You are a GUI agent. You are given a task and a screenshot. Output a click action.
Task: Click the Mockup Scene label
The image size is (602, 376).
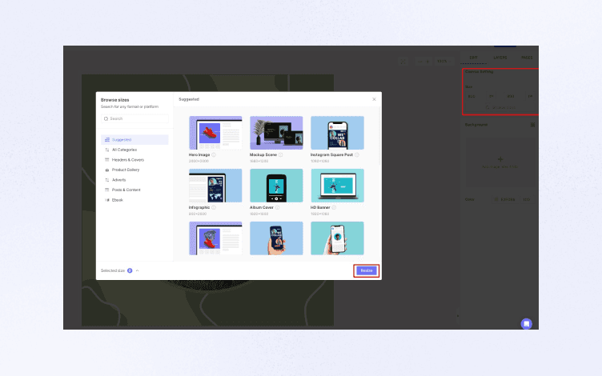point(263,155)
